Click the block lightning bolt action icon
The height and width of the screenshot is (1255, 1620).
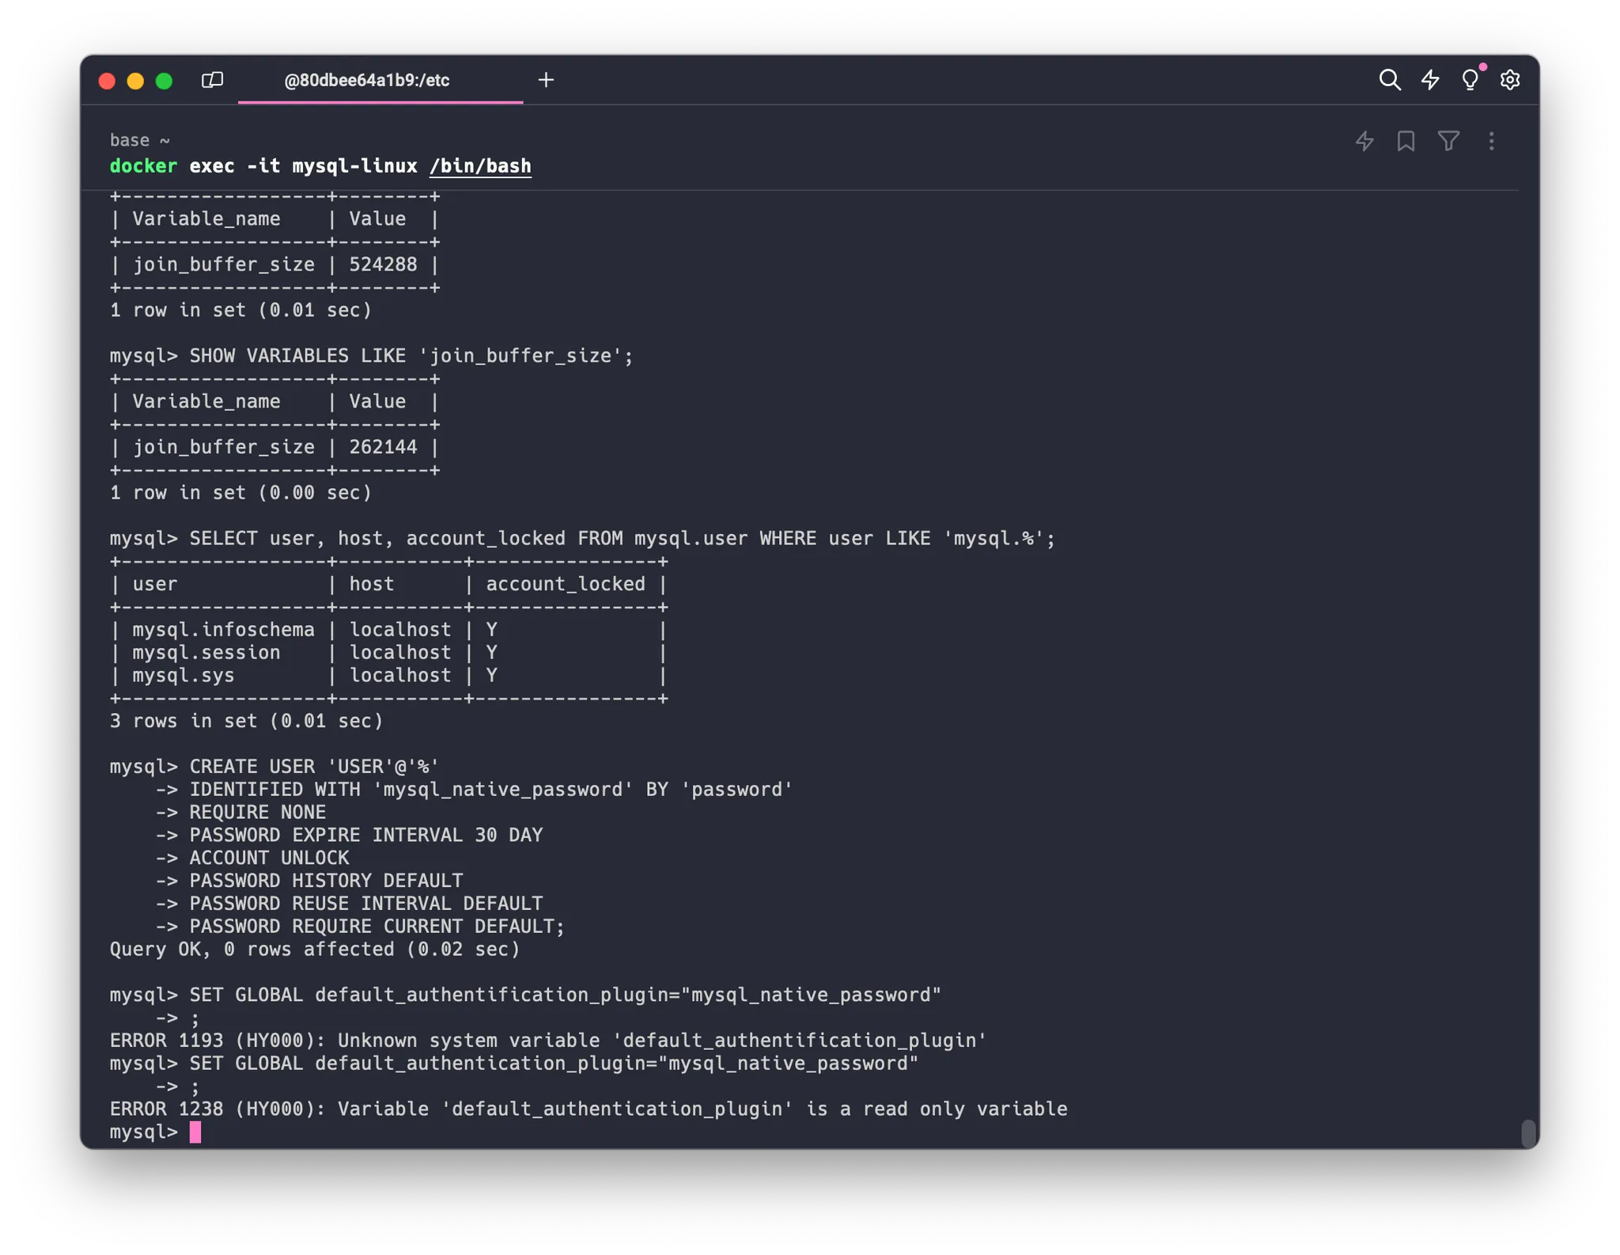coord(1365,142)
